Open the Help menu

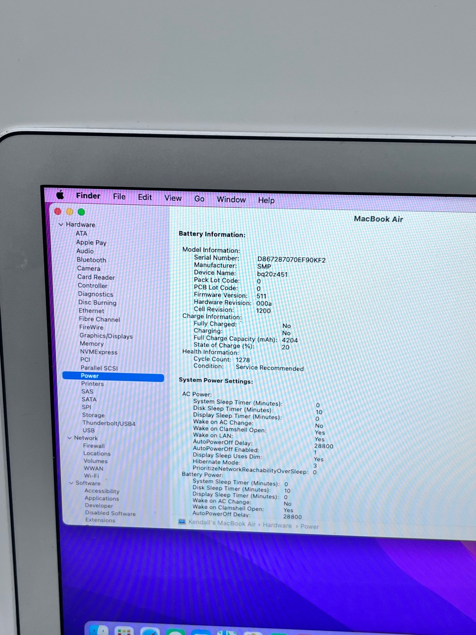[x=266, y=200]
